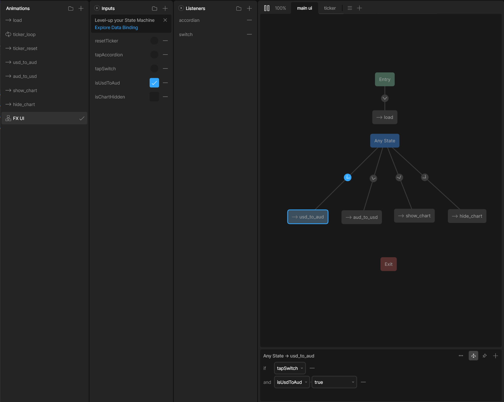Add a new state machine layer
The image size is (504, 402).
coord(360,8)
